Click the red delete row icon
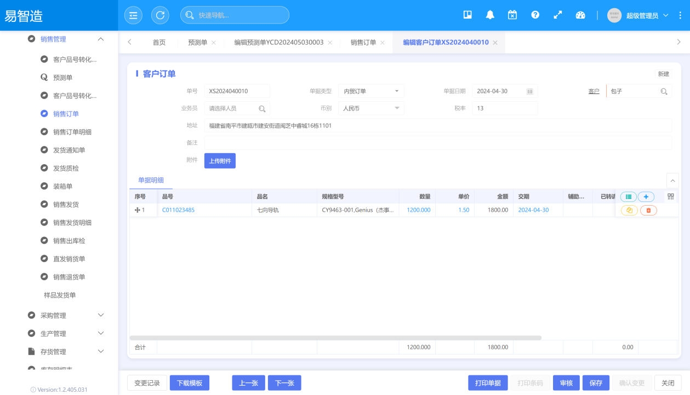690x395 pixels. coord(648,210)
